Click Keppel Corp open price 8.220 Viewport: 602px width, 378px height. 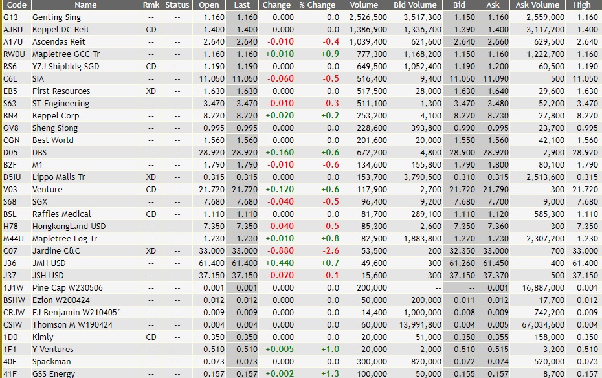[x=214, y=115]
